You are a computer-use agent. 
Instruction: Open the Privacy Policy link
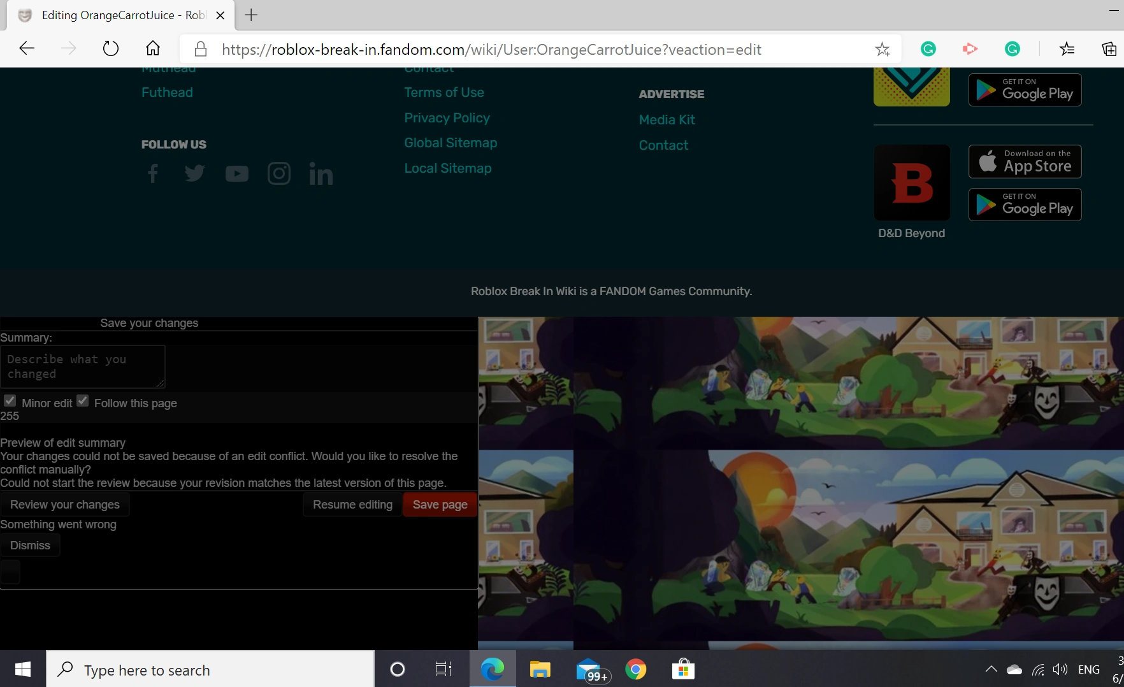[447, 118]
